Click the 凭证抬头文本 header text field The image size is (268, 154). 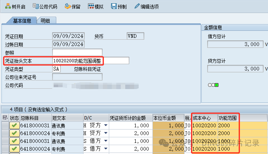click(x=91, y=61)
